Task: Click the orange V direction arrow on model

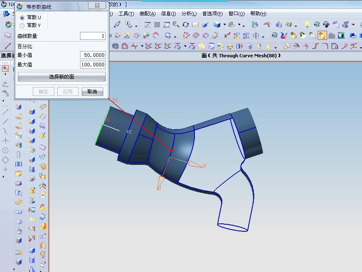Action: [197, 164]
